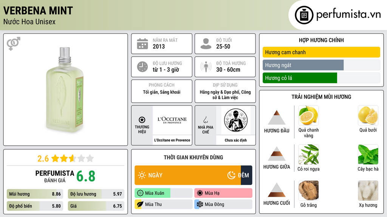The image size is (387, 217).
Task: Click the Hợp hương chính heading
Action: (x=321, y=40)
